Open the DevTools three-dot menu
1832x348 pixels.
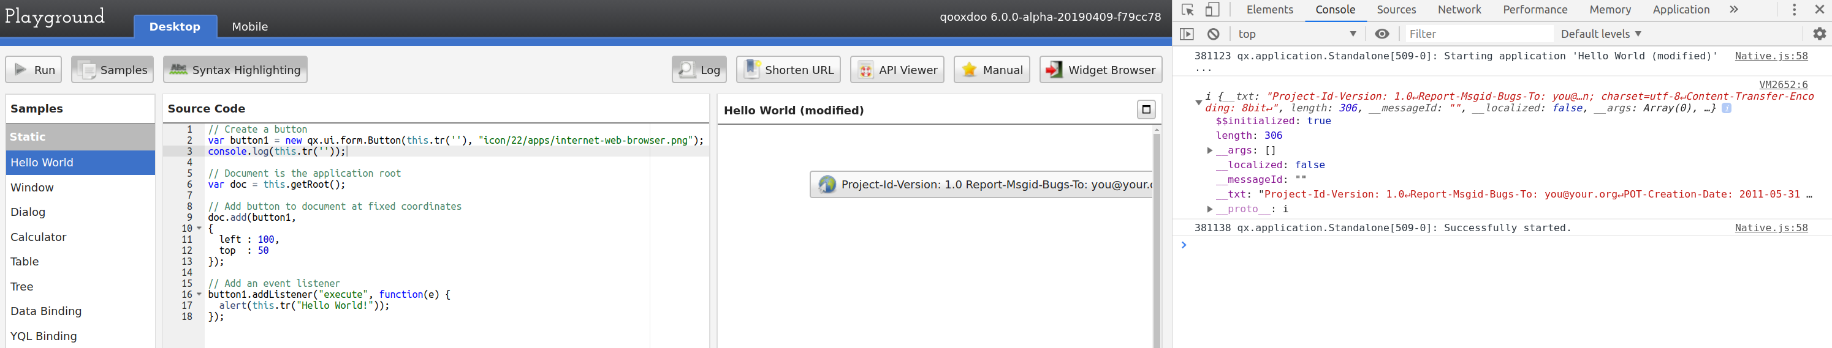[x=1795, y=10]
